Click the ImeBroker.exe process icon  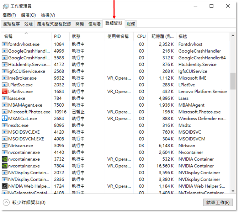coord(5,78)
